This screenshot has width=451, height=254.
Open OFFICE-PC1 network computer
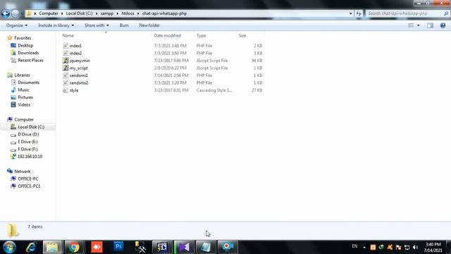[x=29, y=186]
